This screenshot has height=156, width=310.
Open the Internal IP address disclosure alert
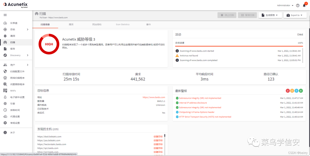[x=193, y=103]
